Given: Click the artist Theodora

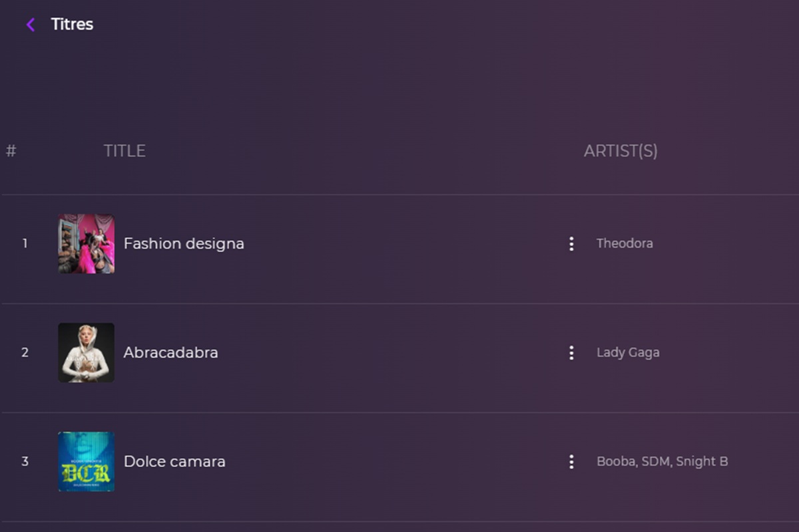Looking at the screenshot, I should coord(625,243).
